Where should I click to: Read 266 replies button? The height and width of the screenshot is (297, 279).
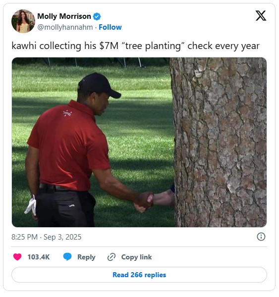click(139, 275)
